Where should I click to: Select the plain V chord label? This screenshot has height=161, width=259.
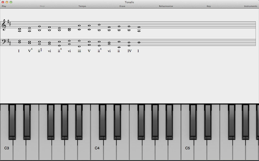(x=89, y=51)
